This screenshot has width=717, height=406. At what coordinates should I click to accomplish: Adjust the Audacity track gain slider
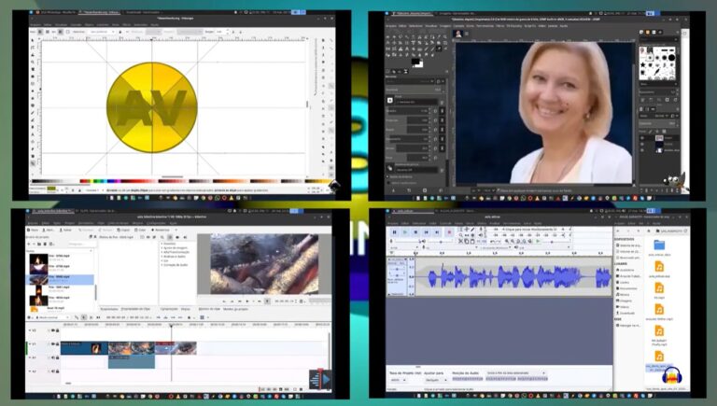[397, 269]
